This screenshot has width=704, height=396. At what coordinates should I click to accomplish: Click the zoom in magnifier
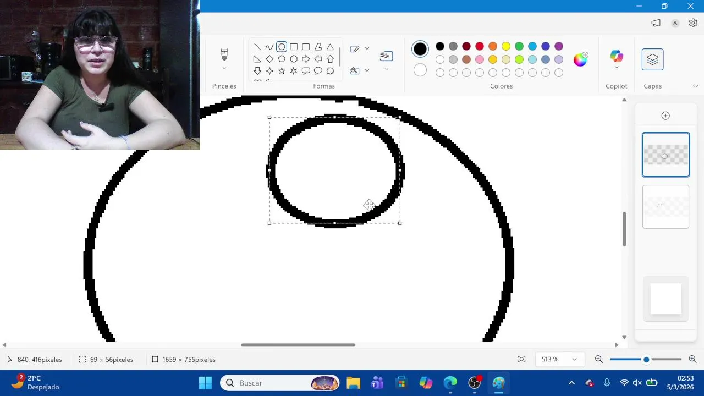pyautogui.click(x=692, y=359)
